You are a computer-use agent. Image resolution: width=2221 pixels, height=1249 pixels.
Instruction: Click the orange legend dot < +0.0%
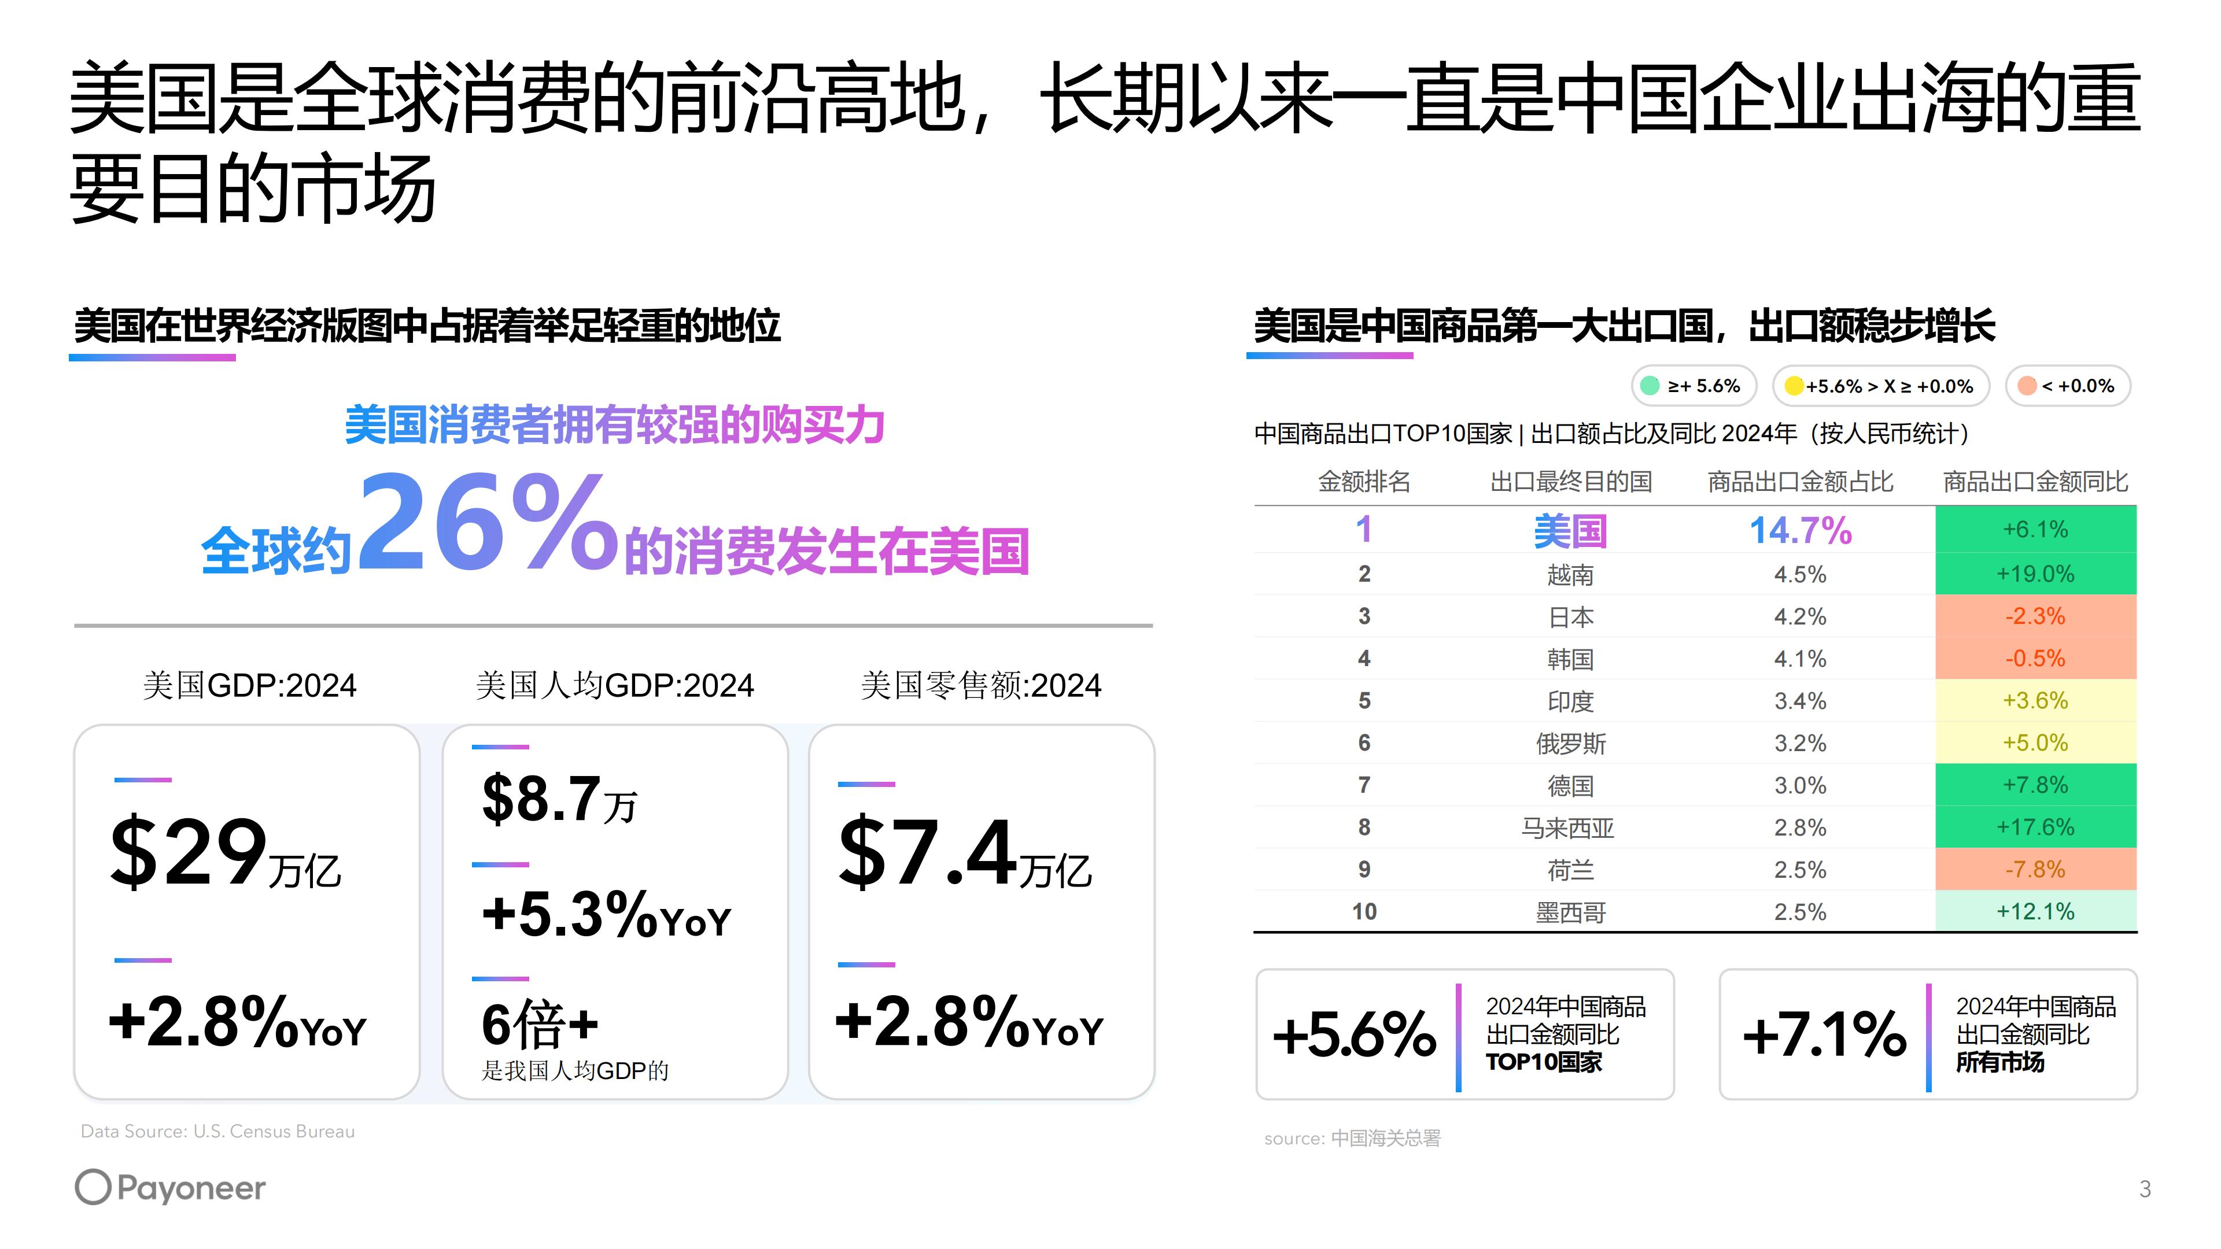coord(2027,386)
